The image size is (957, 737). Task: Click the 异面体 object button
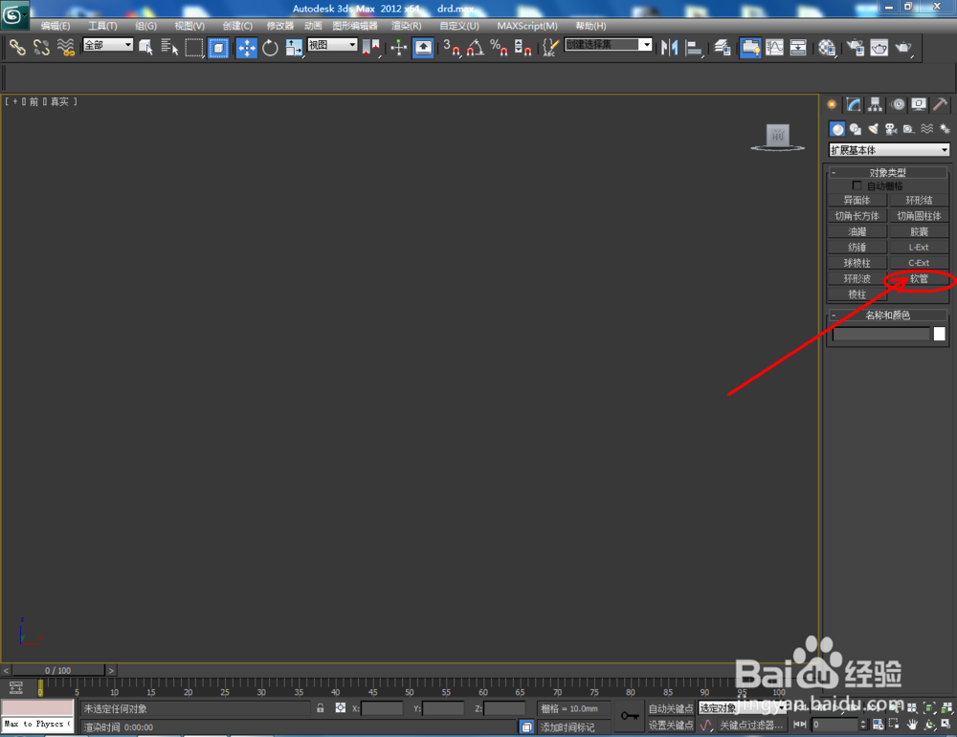(x=857, y=200)
